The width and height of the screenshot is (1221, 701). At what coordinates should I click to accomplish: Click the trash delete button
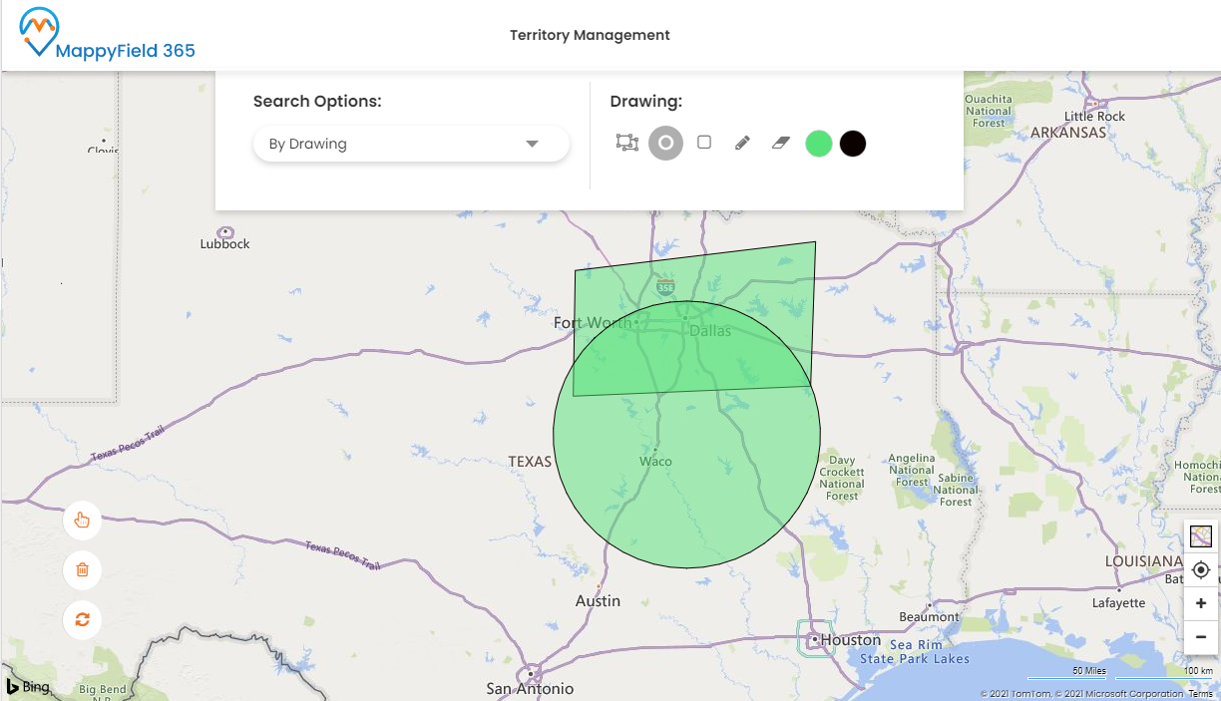tap(83, 570)
